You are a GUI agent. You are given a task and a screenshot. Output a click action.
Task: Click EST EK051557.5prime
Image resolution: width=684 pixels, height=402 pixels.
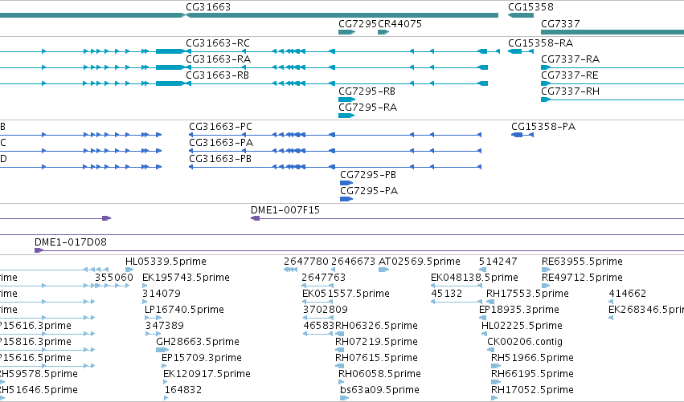pos(346,294)
